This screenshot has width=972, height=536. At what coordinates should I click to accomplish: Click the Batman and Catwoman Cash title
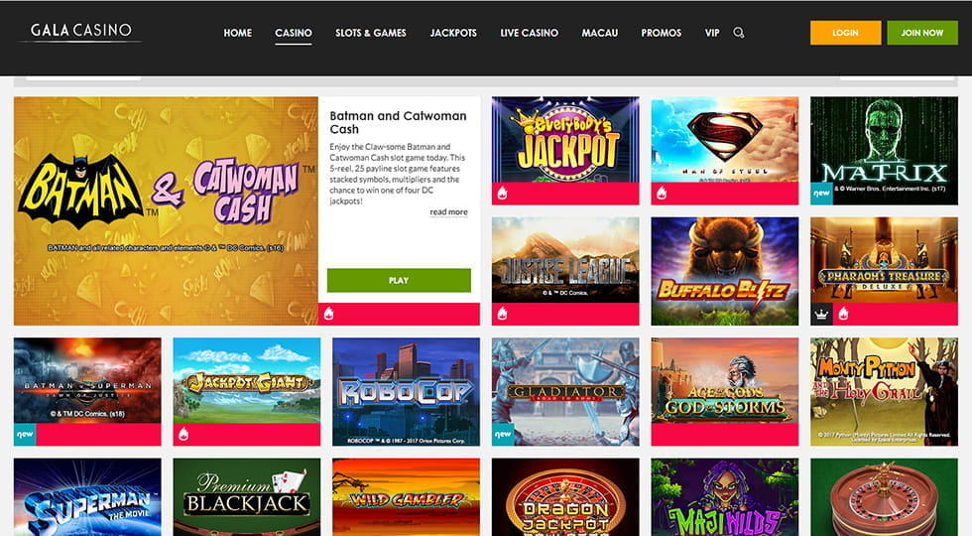pyautogui.click(x=398, y=122)
